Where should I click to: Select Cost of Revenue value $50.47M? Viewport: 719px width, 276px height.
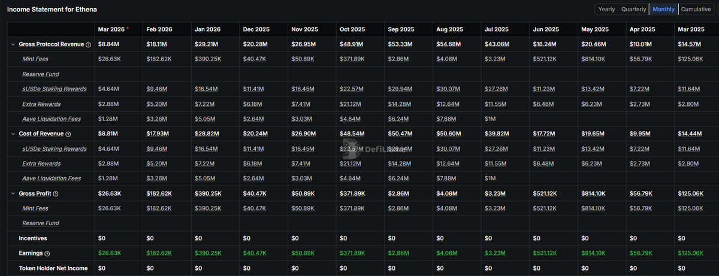tap(399, 134)
